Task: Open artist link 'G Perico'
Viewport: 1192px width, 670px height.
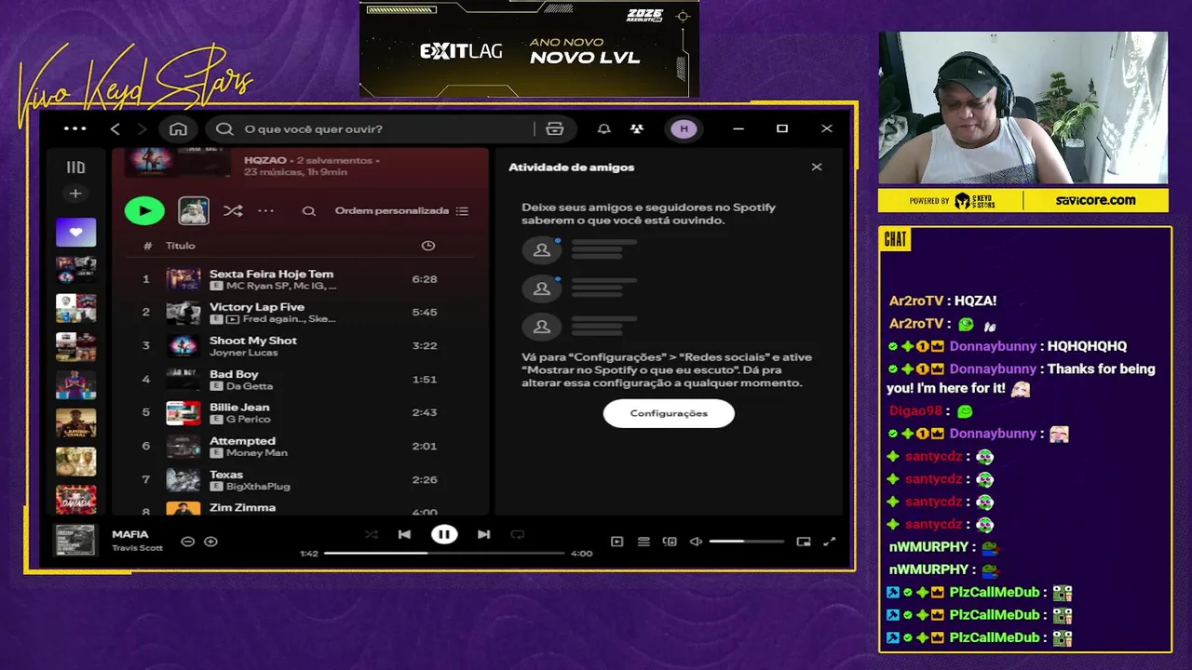Action: point(248,420)
